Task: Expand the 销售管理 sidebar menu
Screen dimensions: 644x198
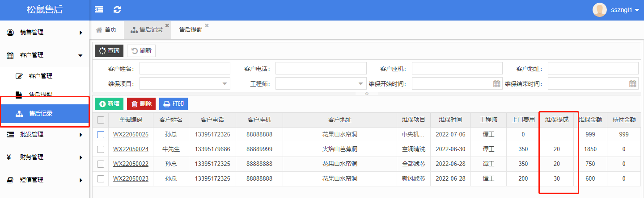Action: [45, 32]
